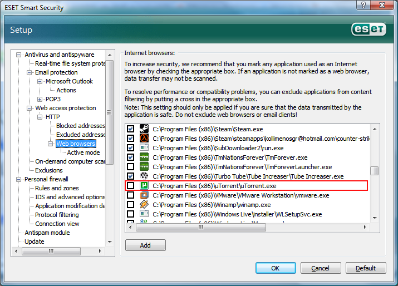Click tree panel scroll right arrow

pyautogui.click(x=100, y=251)
